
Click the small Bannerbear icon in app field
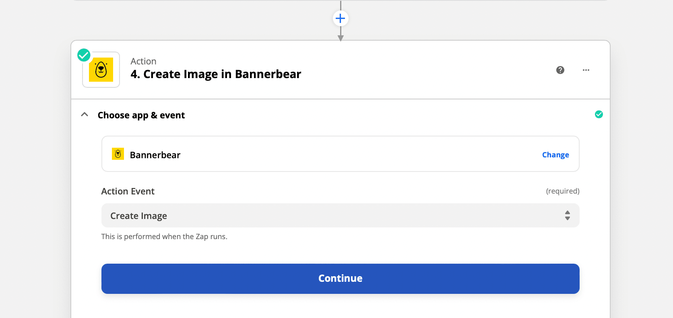tap(118, 154)
